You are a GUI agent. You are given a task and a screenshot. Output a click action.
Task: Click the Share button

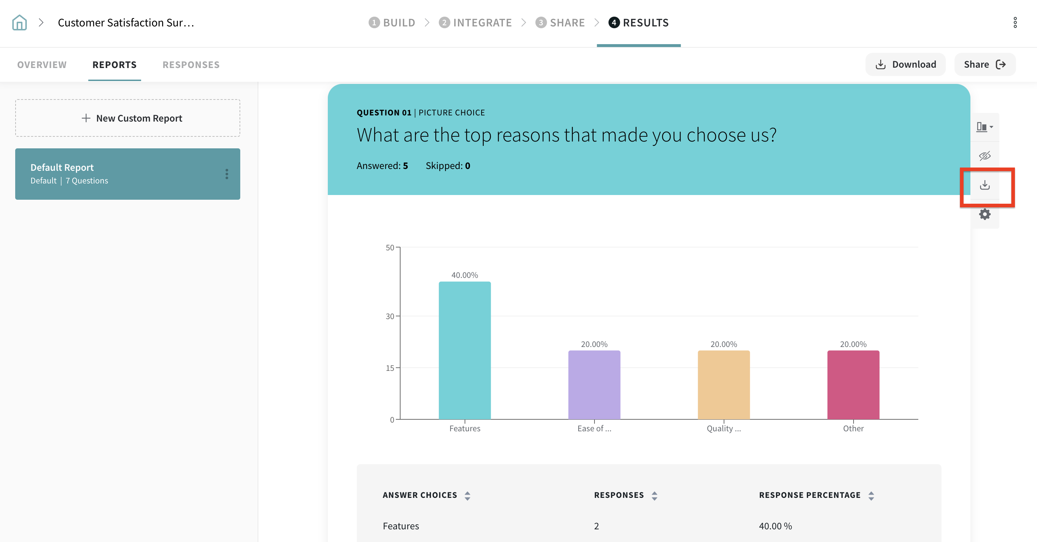tap(985, 64)
